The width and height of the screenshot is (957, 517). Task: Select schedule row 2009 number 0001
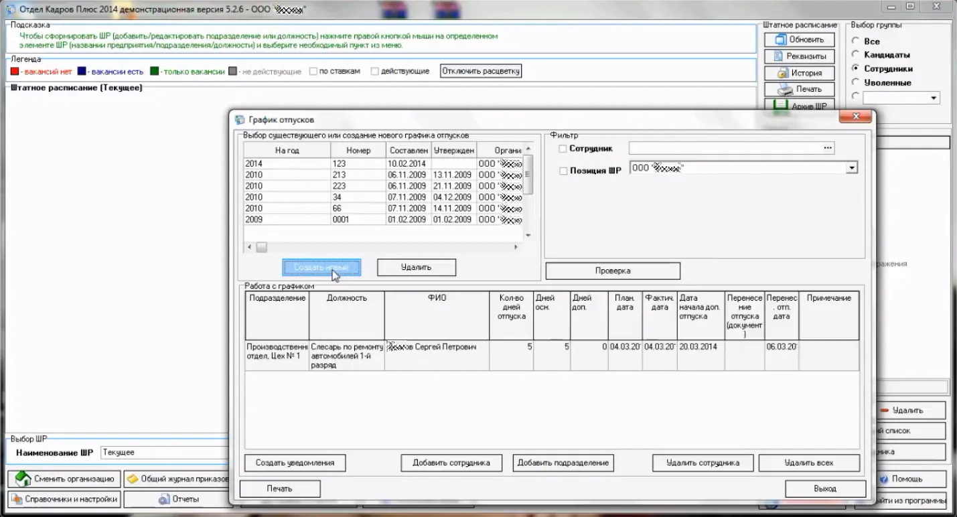pyautogui.click(x=383, y=220)
